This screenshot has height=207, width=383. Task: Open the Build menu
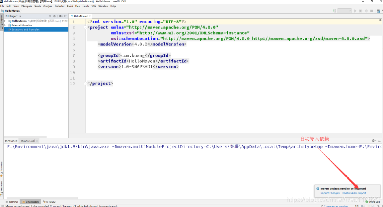(x=70, y=6)
